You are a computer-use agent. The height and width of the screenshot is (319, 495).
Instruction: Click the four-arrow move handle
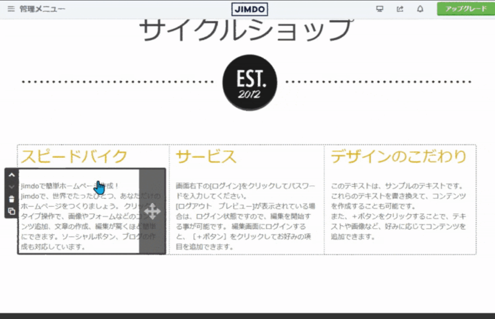(x=152, y=212)
